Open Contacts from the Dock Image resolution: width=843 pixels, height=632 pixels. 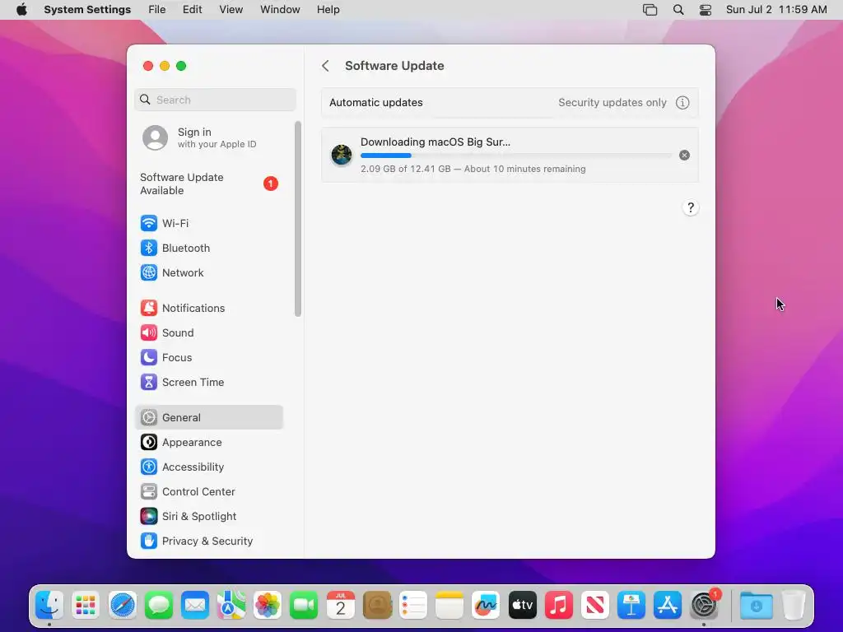point(377,605)
